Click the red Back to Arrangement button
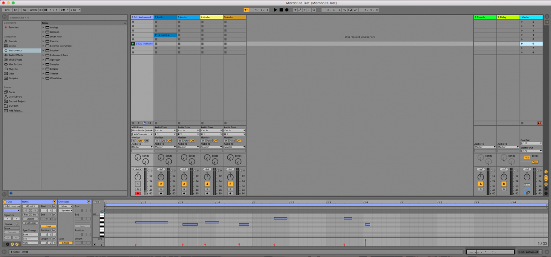This screenshot has width=551, height=257. (540, 123)
